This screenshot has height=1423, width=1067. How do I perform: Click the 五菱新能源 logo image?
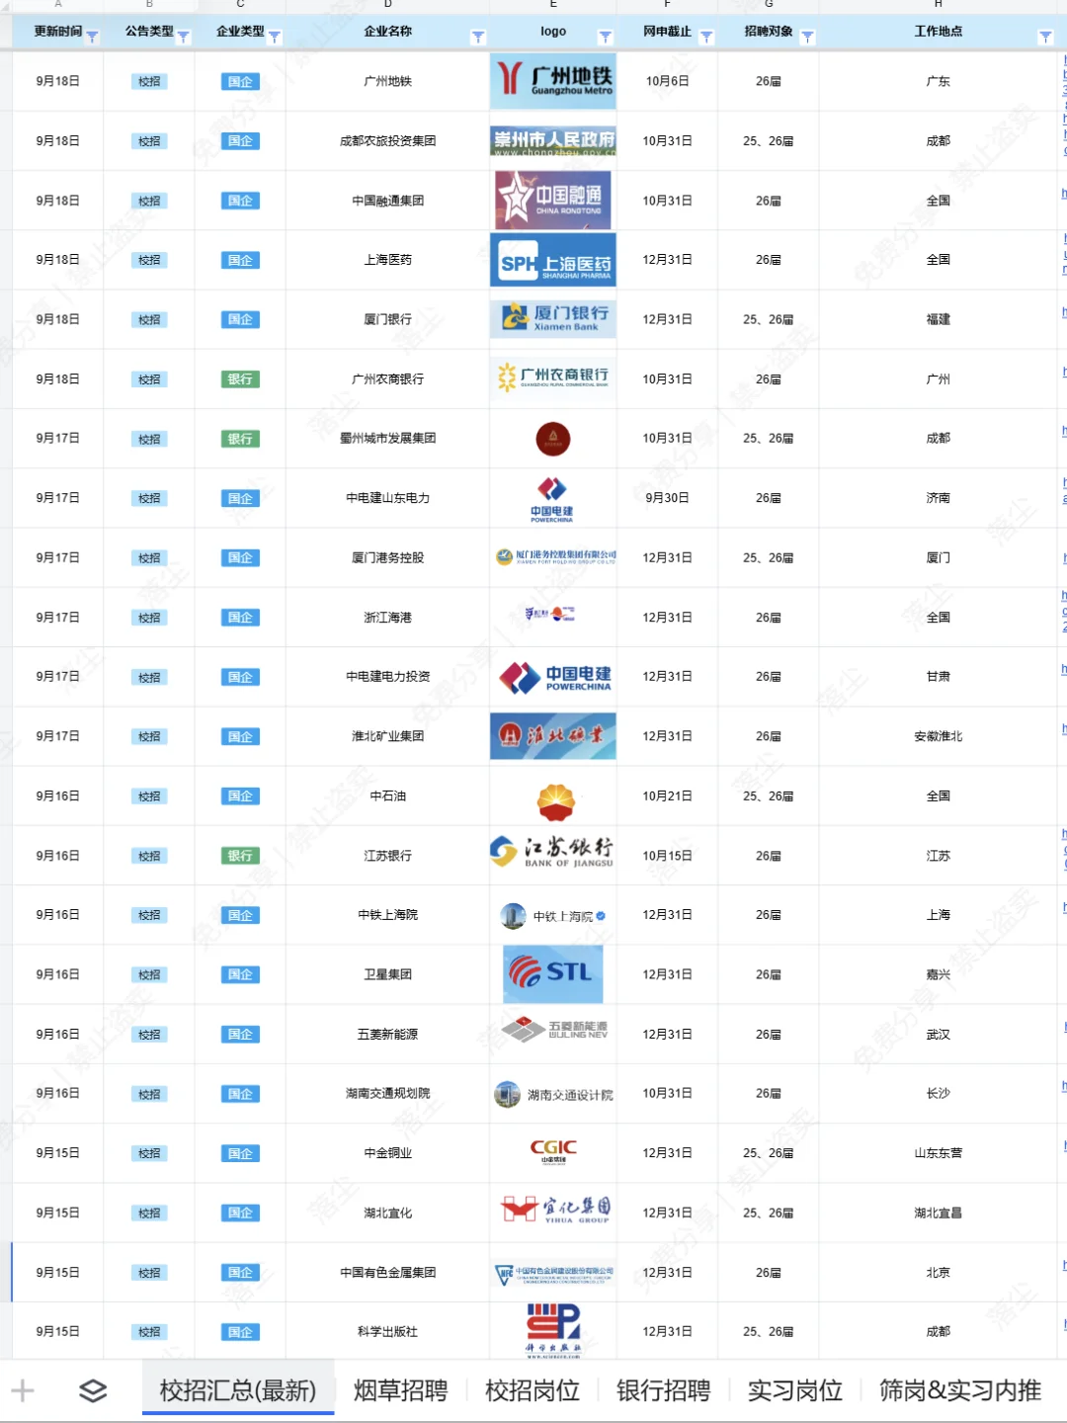coord(554,1031)
